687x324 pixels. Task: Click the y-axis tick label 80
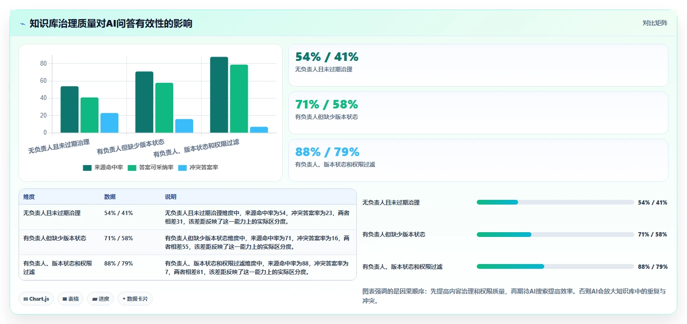pos(43,63)
